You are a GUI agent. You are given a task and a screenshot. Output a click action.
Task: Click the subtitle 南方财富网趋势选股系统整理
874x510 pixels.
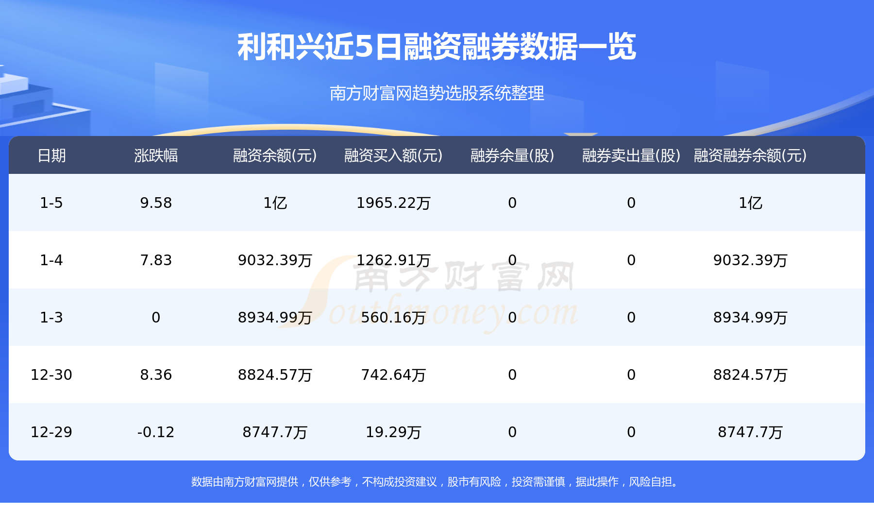tap(437, 93)
